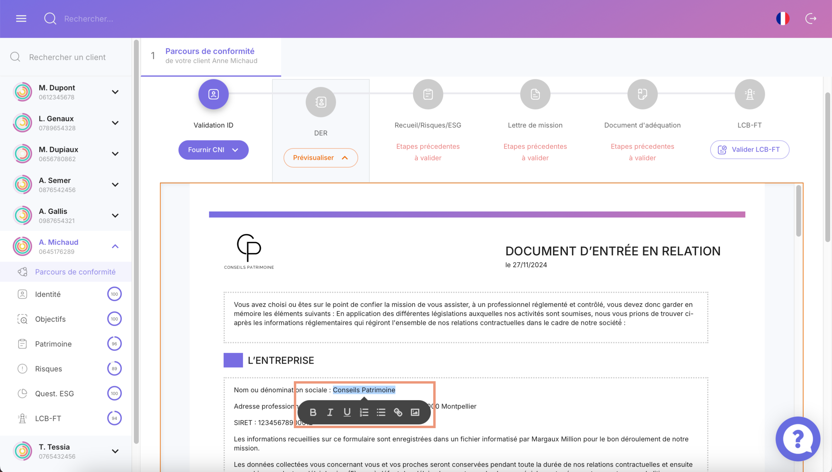This screenshot has height=472, width=832.
Task: Toggle bold formatting in the text toolbar
Action: point(313,412)
